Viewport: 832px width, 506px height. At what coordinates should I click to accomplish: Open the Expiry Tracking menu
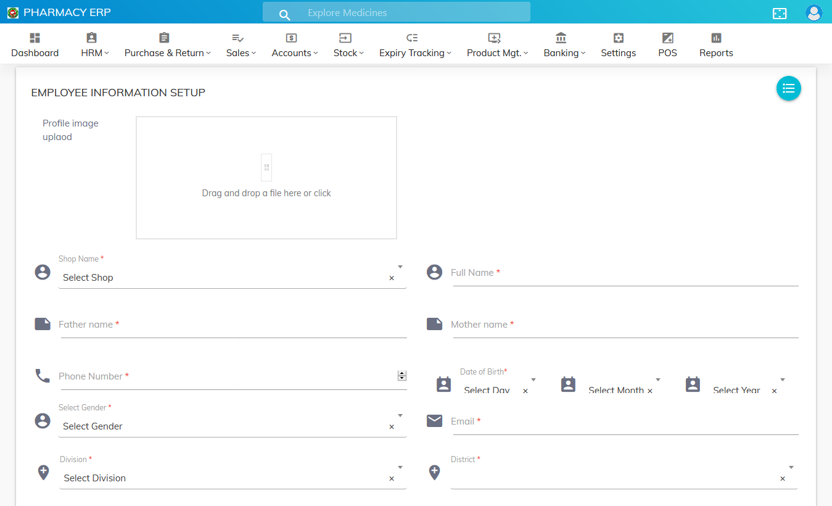pyautogui.click(x=414, y=46)
